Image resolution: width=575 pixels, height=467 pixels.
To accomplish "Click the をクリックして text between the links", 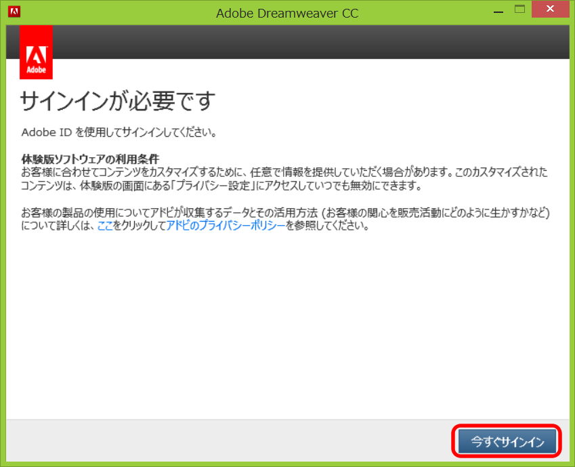I will (x=140, y=226).
